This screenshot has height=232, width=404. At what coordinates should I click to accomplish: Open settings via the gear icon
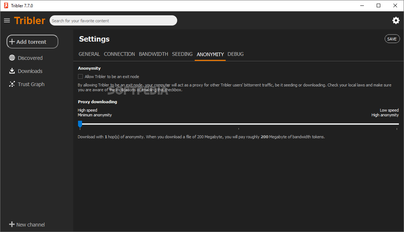tap(396, 20)
